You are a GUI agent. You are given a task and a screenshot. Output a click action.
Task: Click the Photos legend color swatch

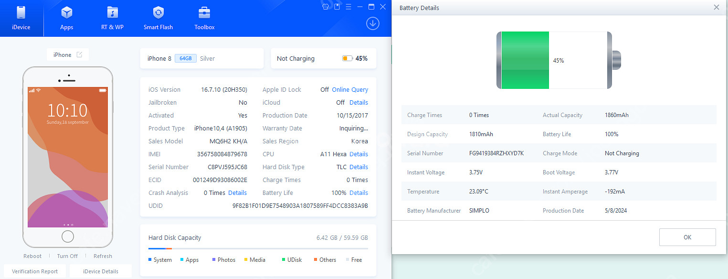coord(214,260)
